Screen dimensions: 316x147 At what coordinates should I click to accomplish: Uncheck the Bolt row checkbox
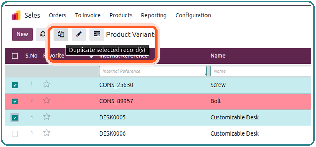[15, 101]
